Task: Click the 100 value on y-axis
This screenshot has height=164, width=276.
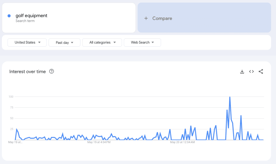Action: point(11,96)
